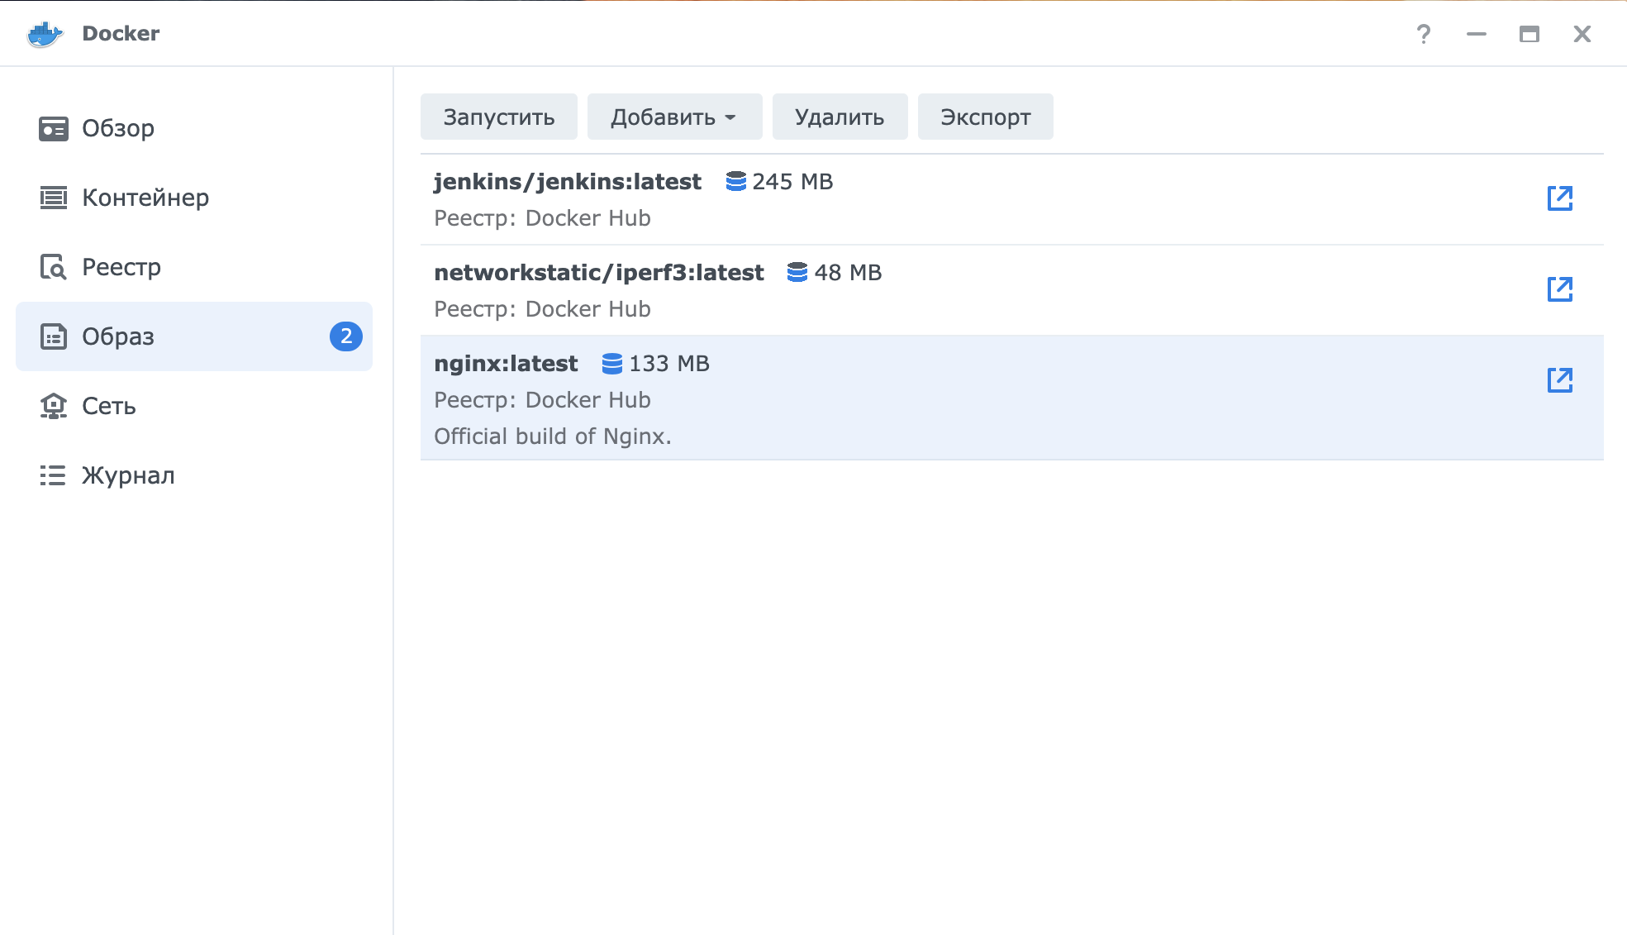The image size is (1627, 935).
Task: Select the jenkins/jenkins:latest image row
Action: coord(909,199)
